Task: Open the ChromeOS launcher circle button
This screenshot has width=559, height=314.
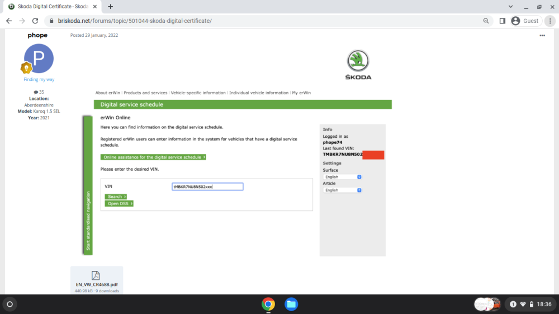Action: 10,305
